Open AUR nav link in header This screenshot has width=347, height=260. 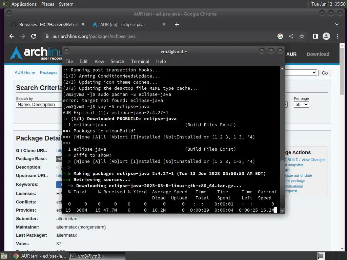pyautogui.click(x=291, y=54)
